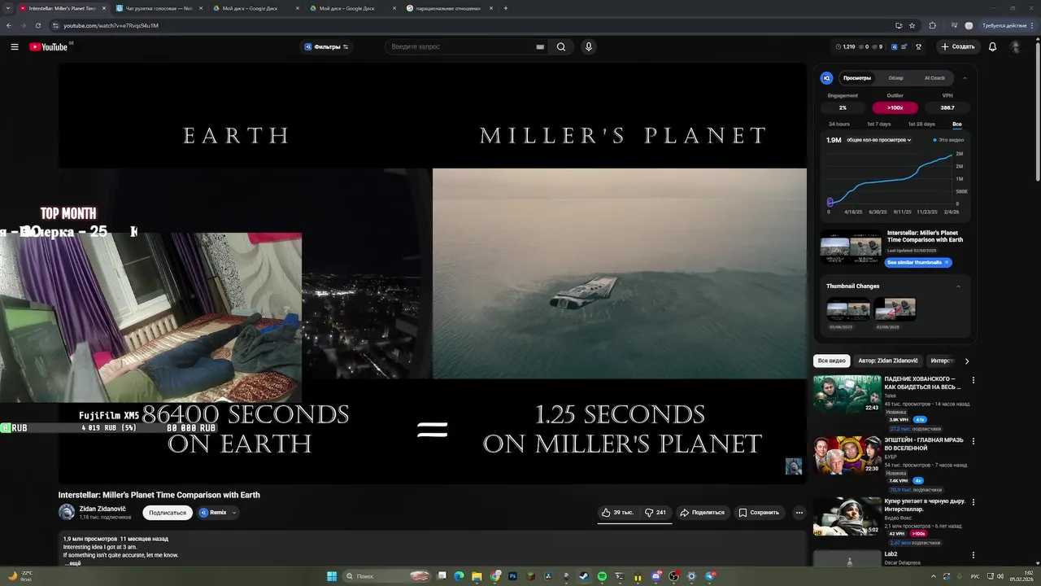Click the vidIQ panel logo icon

coord(827,78)
